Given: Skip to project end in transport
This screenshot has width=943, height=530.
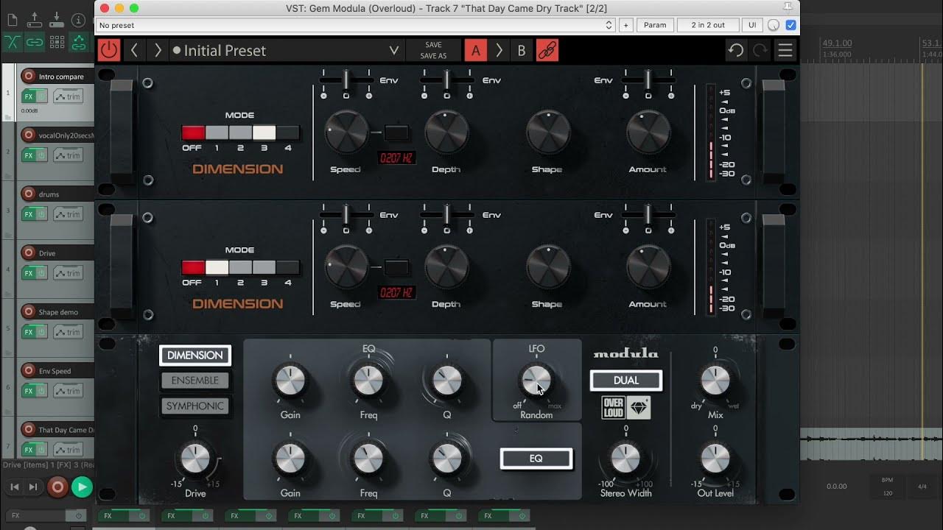Looking at the screenshot, I should click(33, 487).
